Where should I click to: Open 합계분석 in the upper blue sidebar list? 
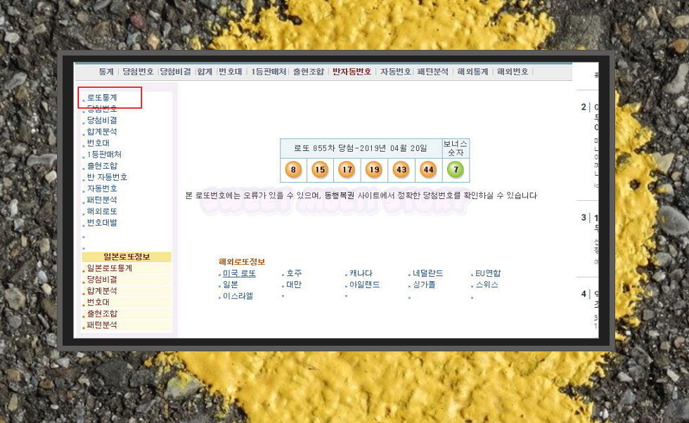102,132
